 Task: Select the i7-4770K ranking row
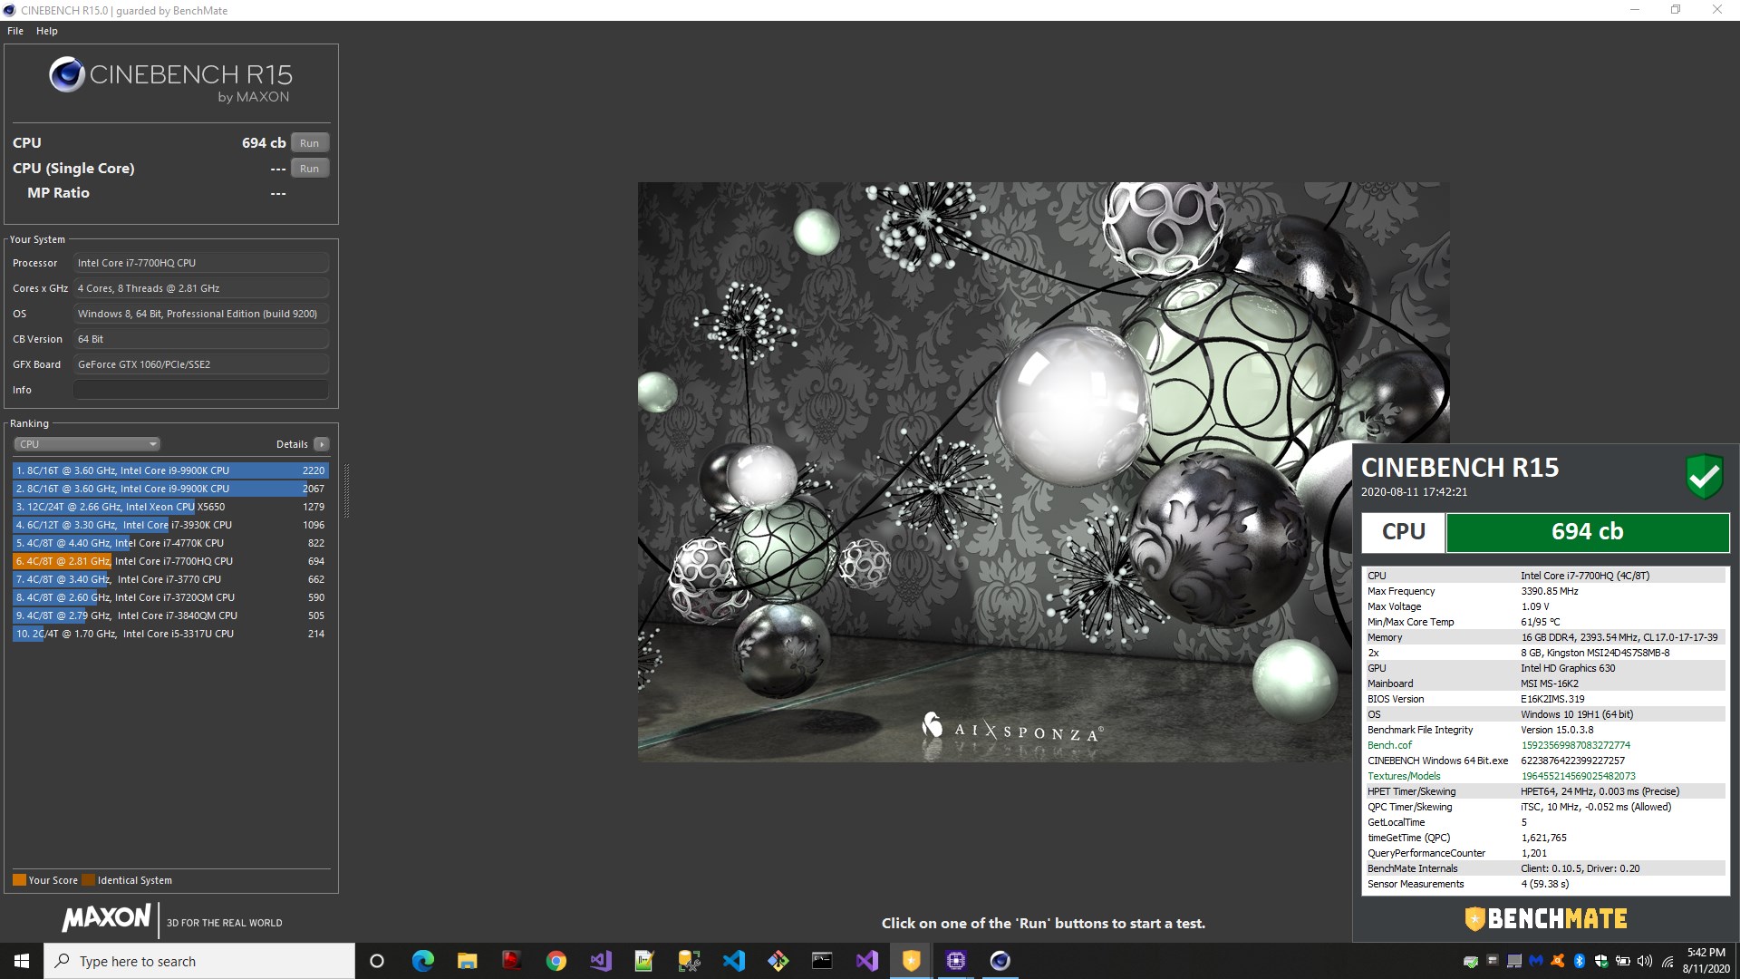click(170, 543)
